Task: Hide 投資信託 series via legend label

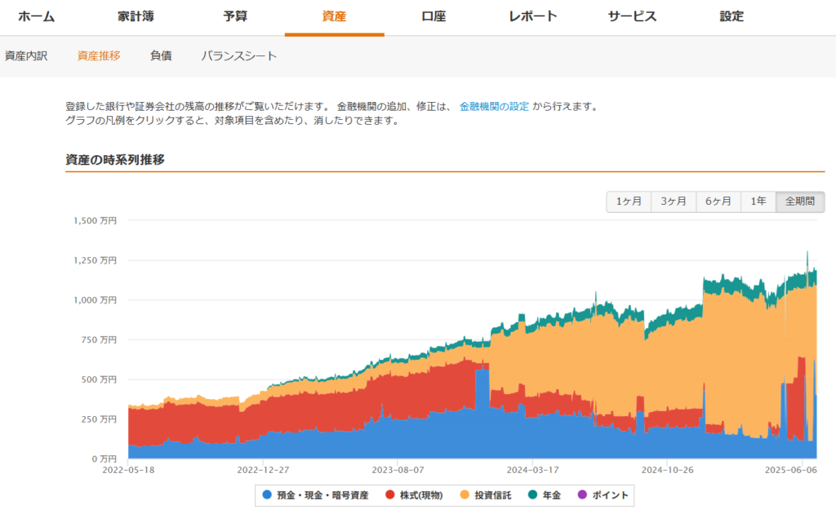Action: [x=492, y=495]
